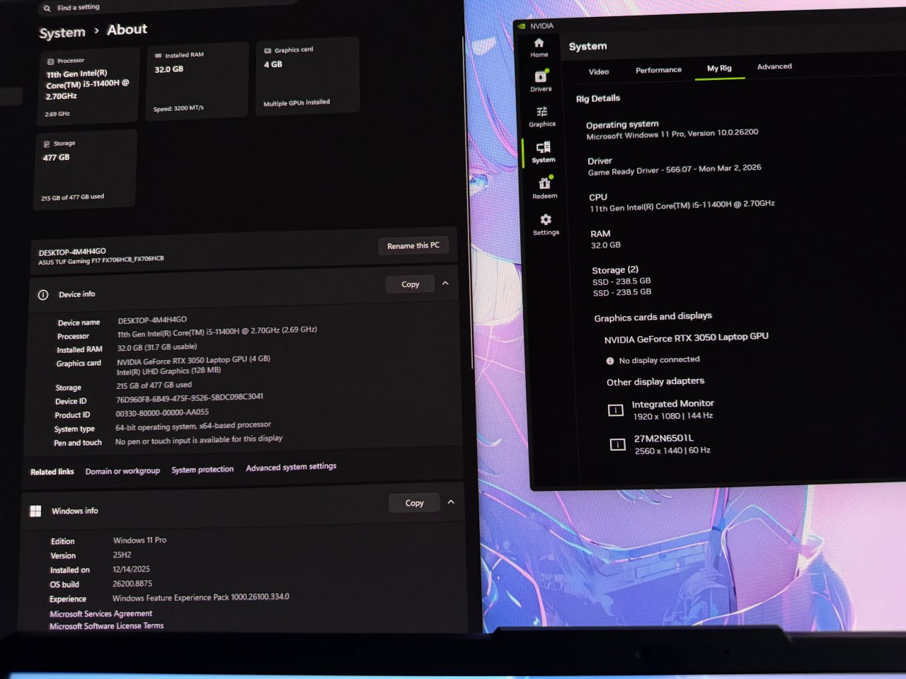Click the Windows logo beside Windows info

[35, 511]
